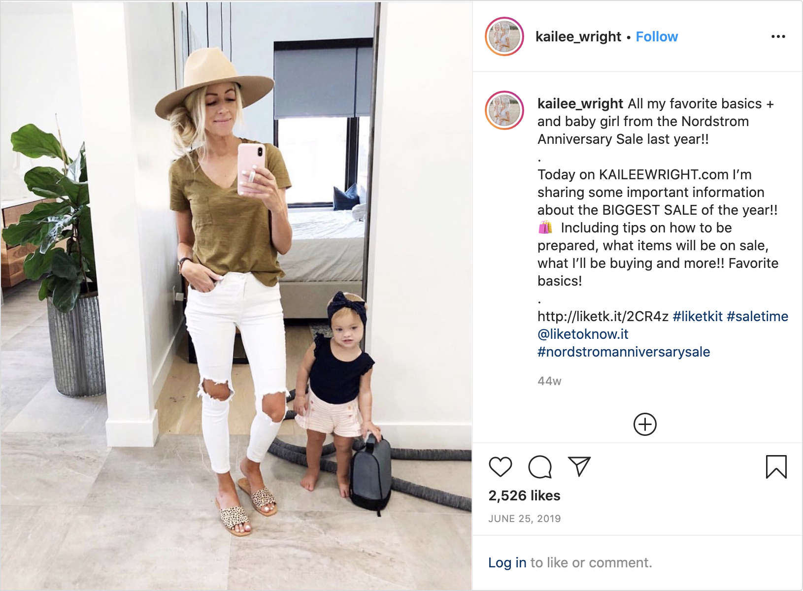The height and width of the screenshot is (591, 803).
Task: Click the mirror selfie post photo
Action: click(x=236, y=295)
